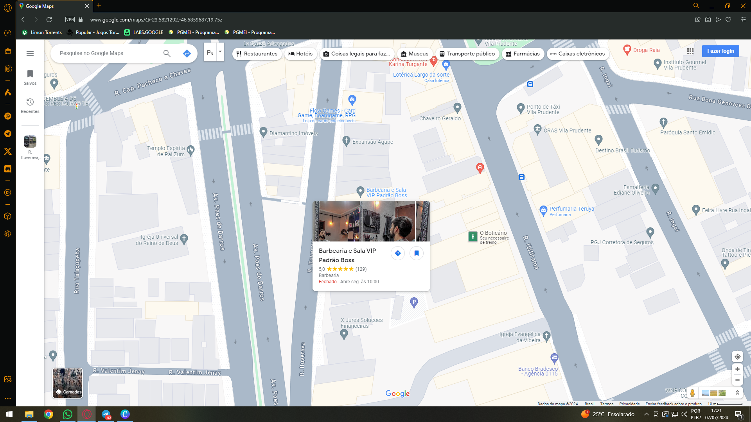Open the Privacidade link in the footer

[x=629, y=404]
